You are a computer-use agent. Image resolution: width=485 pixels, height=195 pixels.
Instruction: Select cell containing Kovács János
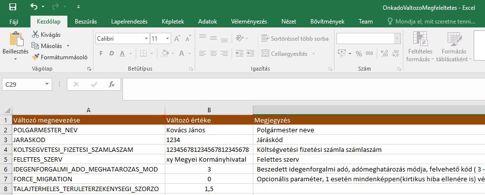coord(209,130)
